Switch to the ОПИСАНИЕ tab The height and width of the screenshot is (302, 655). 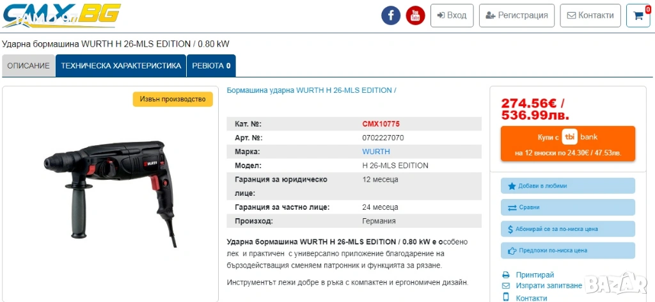[28, 66]
